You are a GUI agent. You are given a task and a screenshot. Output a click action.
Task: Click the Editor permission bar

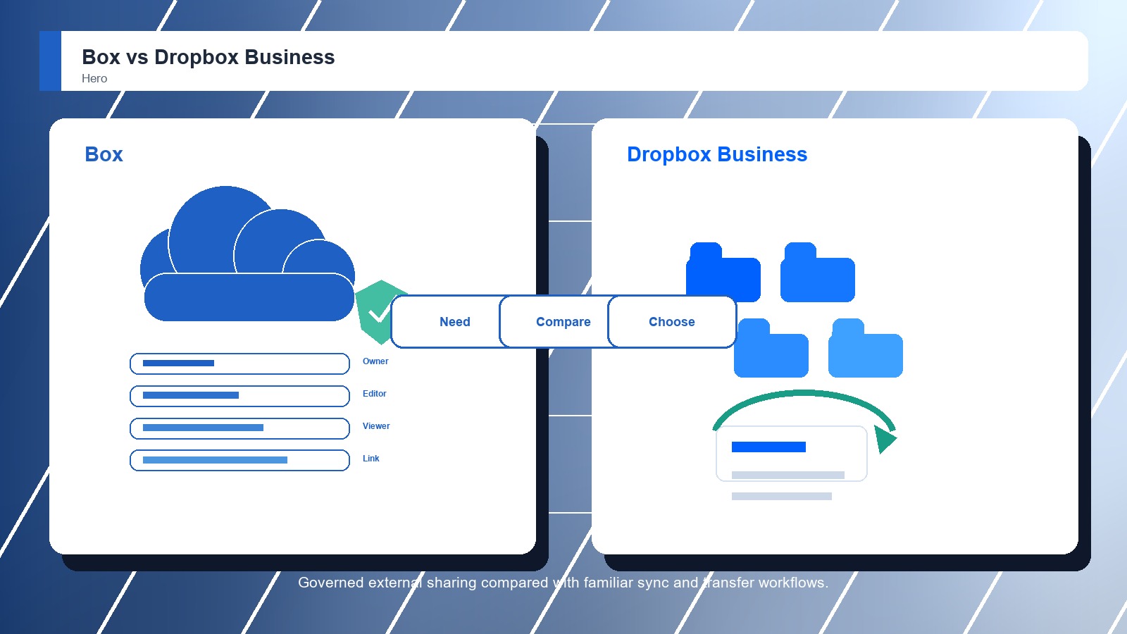(239, 396)
